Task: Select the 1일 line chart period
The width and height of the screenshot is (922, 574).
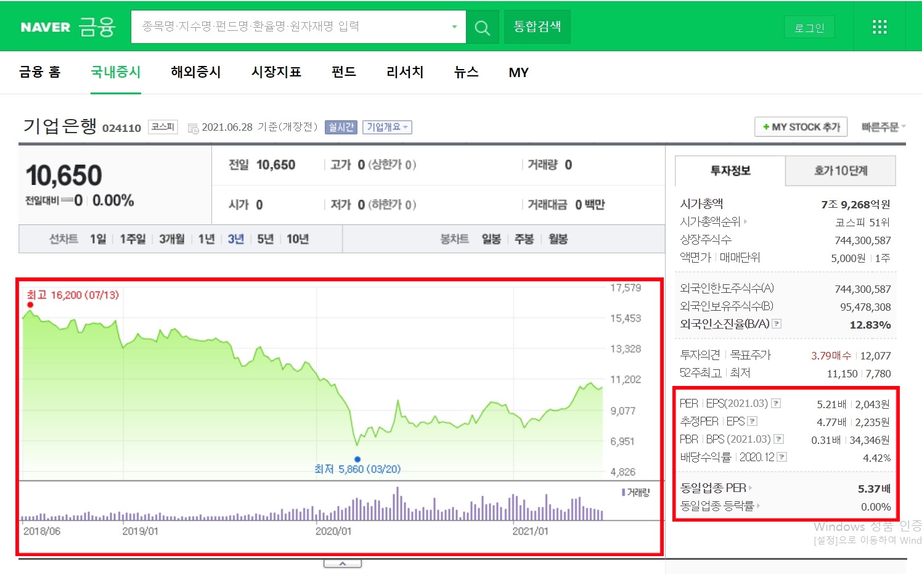Action: coord(98,239)
